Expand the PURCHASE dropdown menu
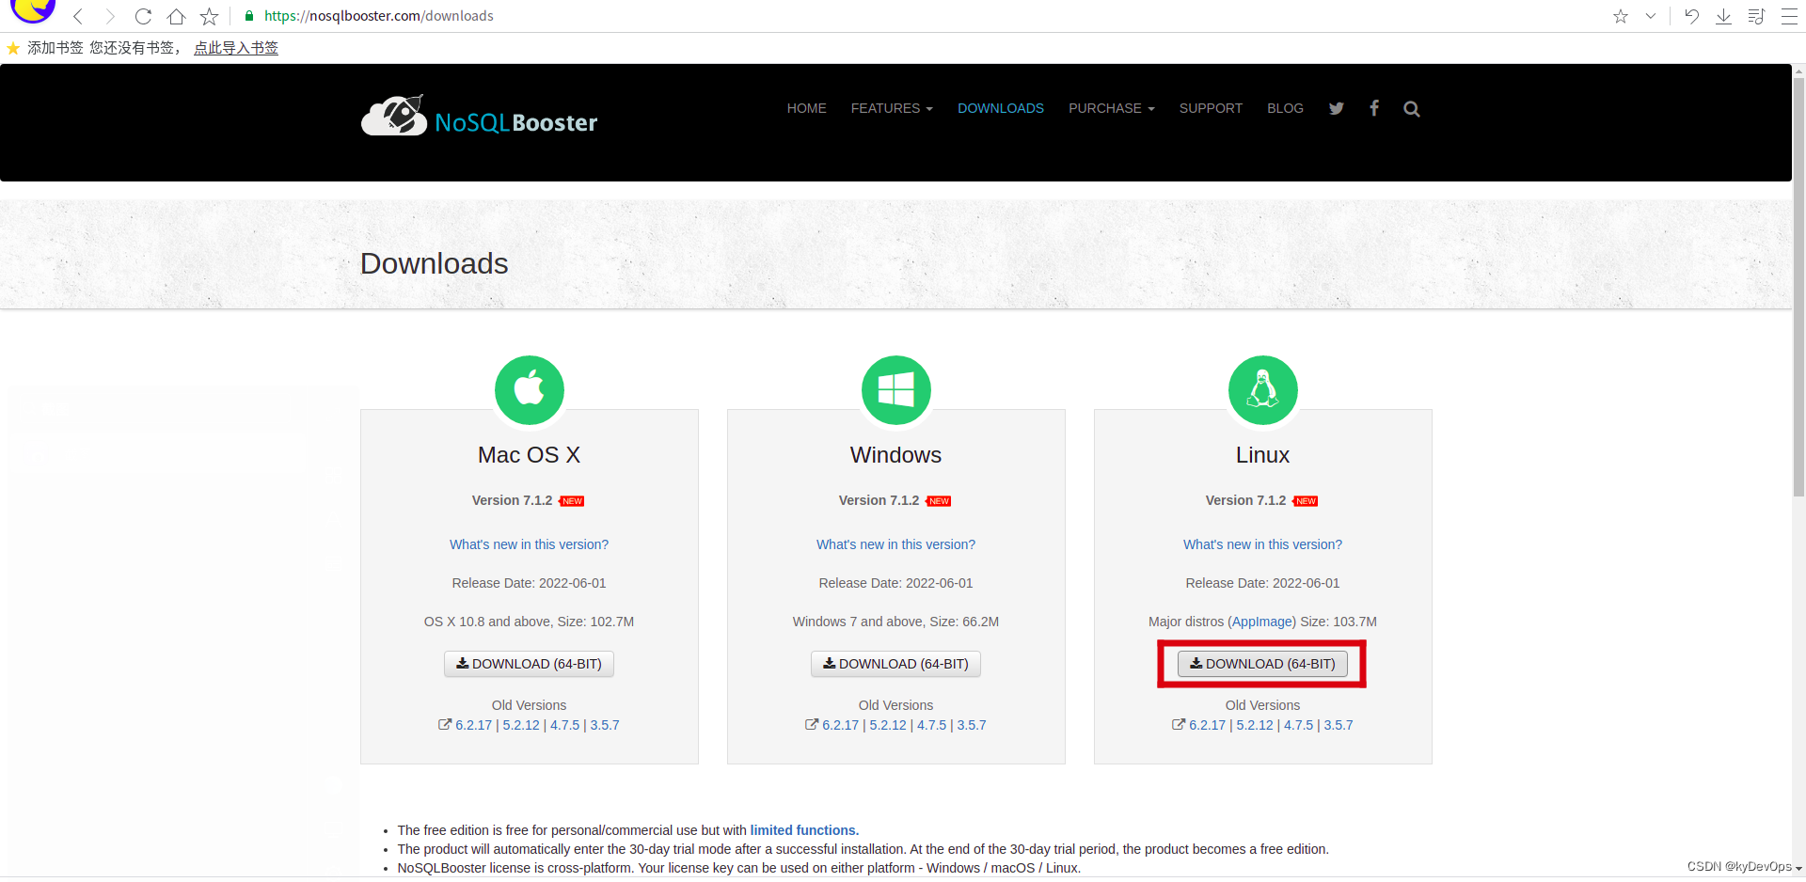The width and height of the screenshot is (1806, 882). coord(1112,108)
